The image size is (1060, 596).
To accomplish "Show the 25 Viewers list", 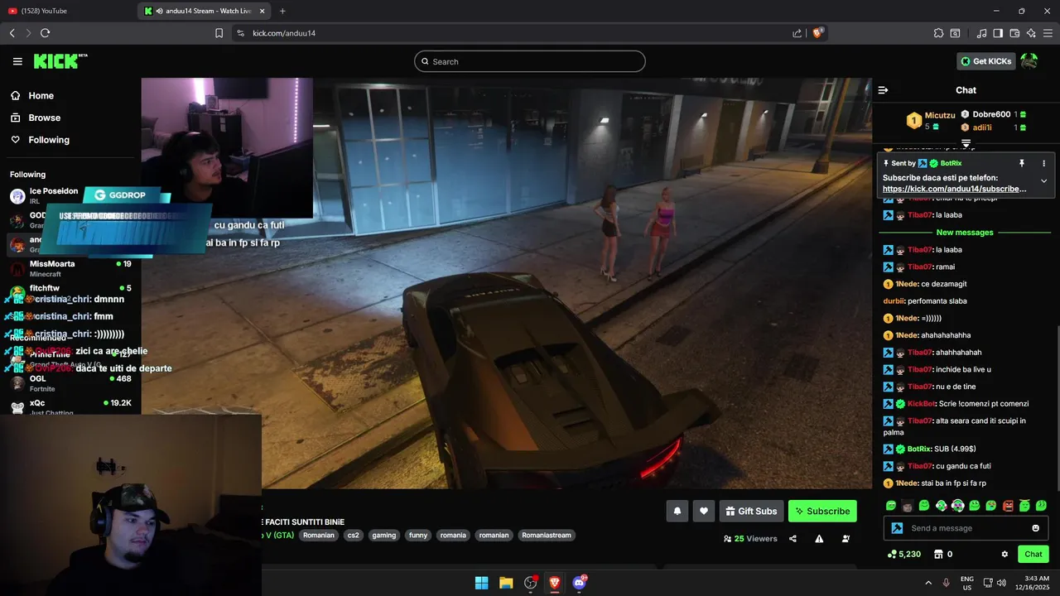I will [x=750, y=539].
